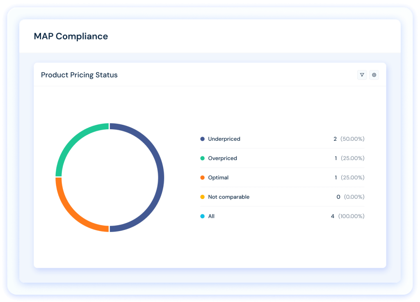Click the (0.00%) Not comparable percentage
The image size is (420, 302).
pos(354,197)
